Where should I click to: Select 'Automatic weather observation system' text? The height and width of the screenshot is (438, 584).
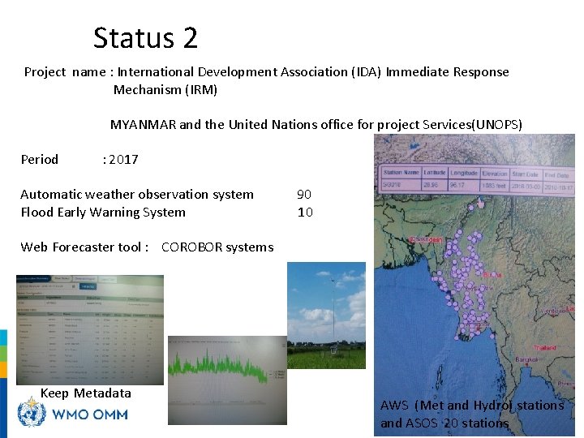pos(137,195)
